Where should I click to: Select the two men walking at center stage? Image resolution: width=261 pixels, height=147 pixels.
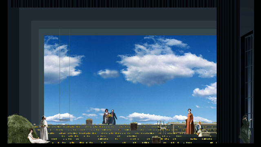point(110,117)
